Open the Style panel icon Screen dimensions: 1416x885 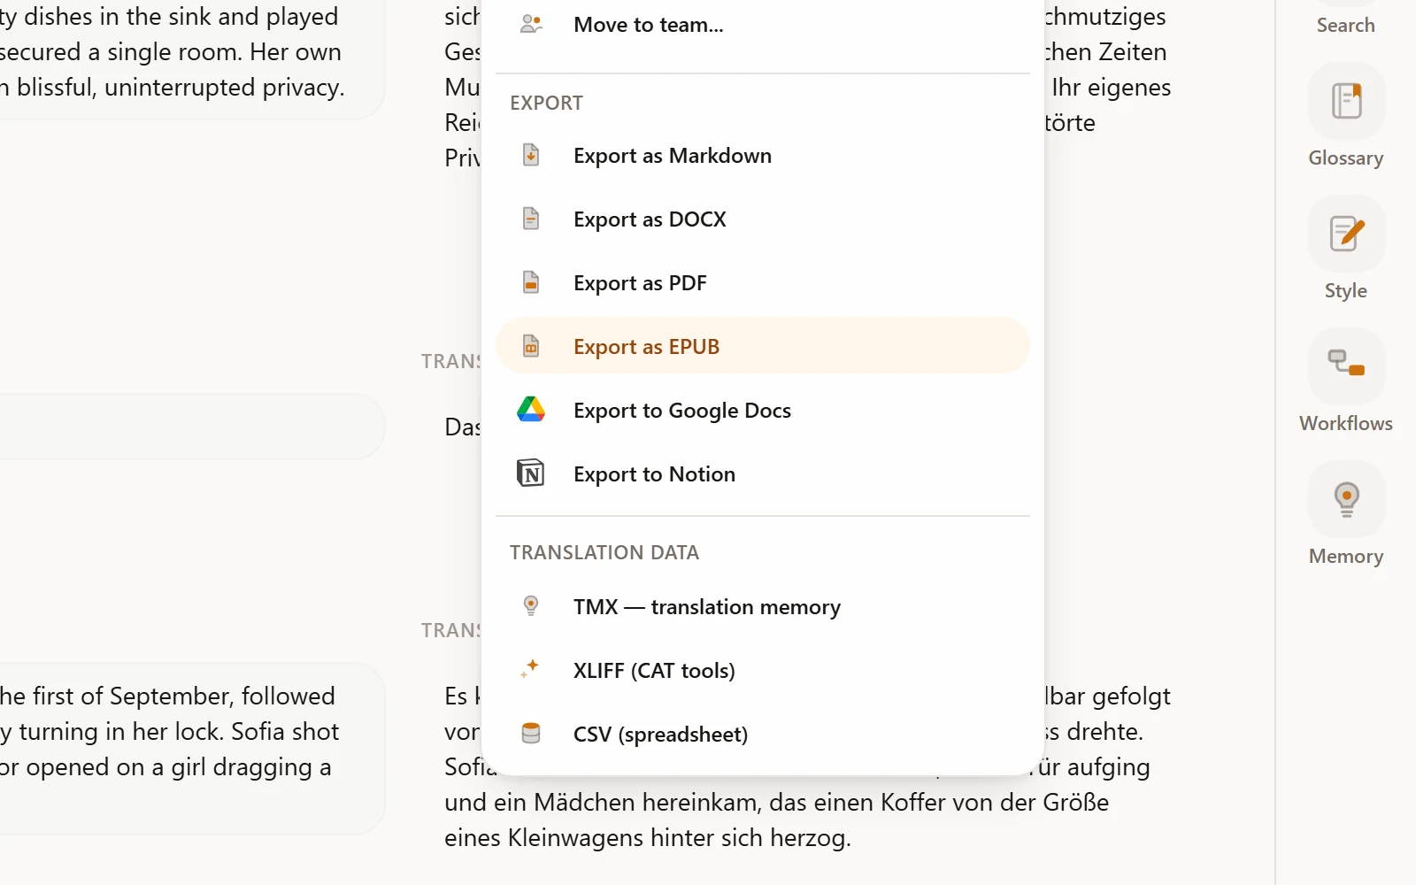coord(1346,234)
